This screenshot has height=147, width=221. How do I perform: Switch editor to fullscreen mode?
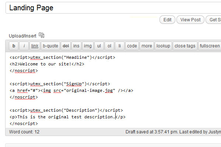point(209,46)
